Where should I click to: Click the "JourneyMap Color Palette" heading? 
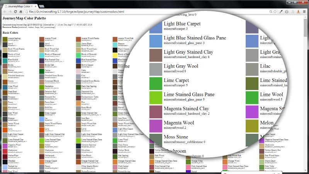24,18
